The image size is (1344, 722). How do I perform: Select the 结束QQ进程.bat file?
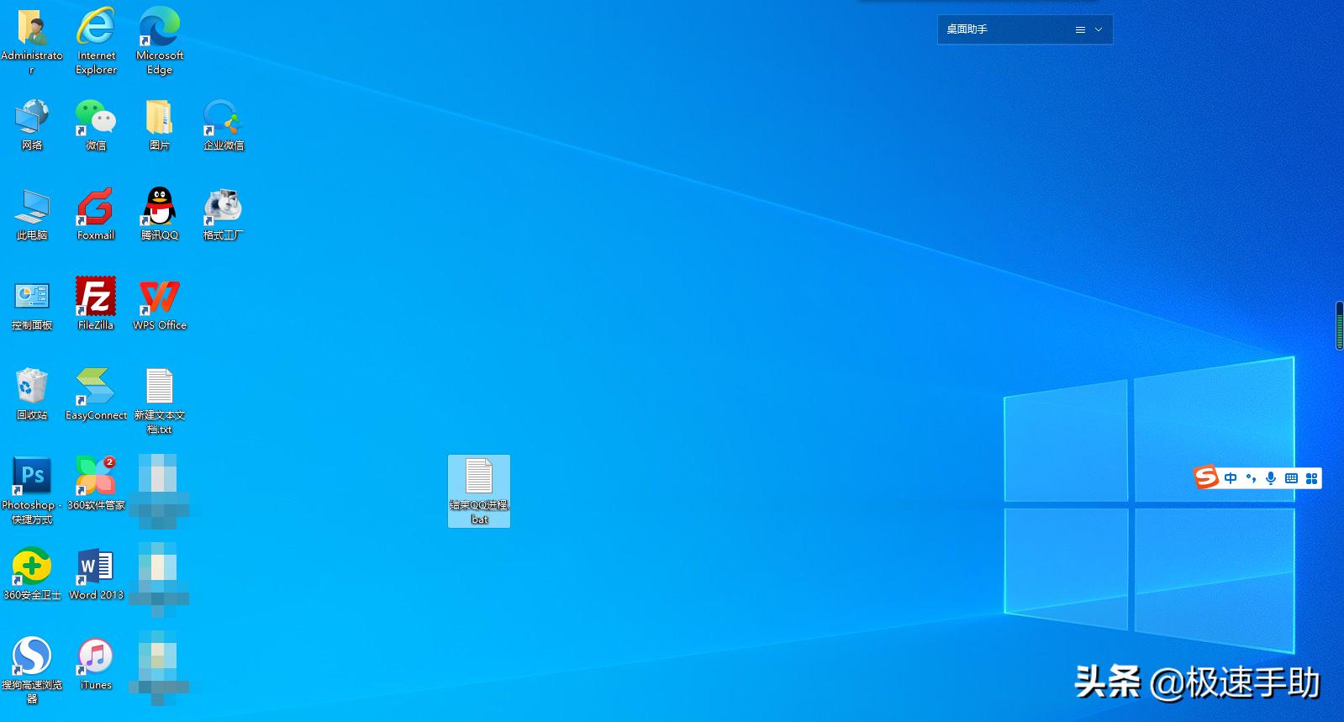tap(479, 481)
